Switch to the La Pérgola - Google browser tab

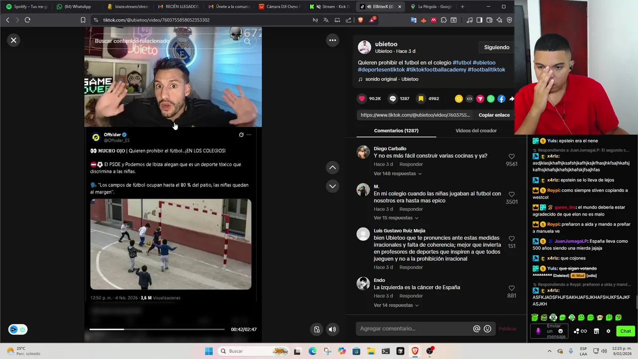431,6
